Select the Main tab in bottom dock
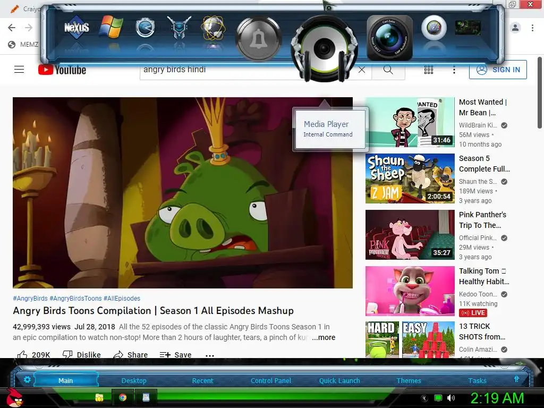Screen dimensions: 544x408 (x=65, y=380)
